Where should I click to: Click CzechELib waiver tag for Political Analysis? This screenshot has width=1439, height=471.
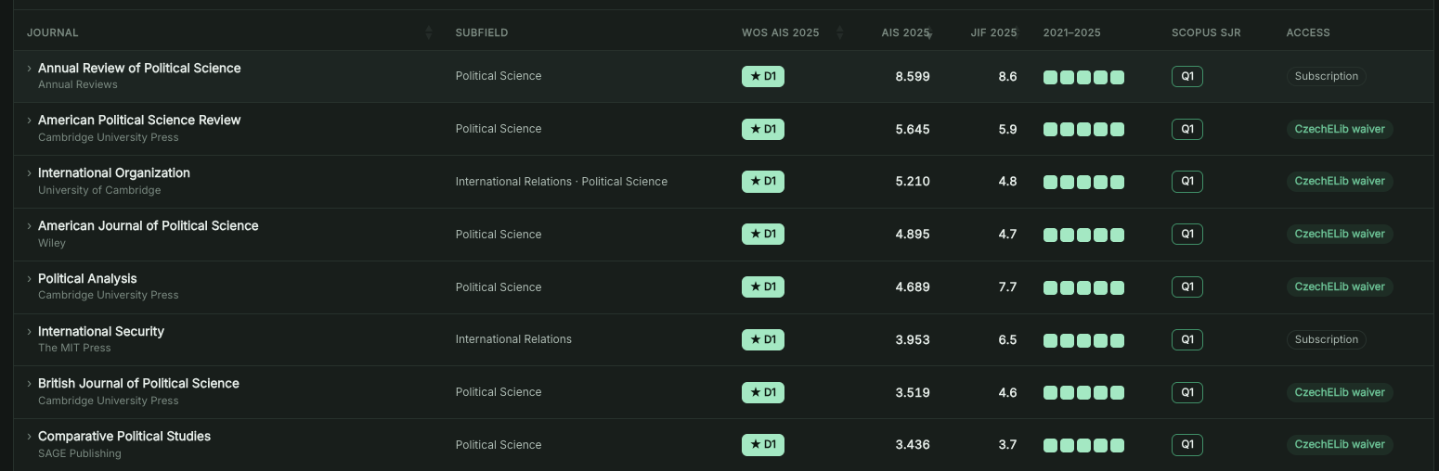1340,286
